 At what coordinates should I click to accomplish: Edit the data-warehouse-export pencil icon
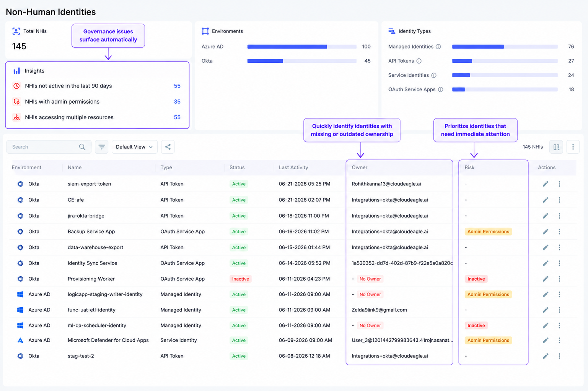pyautogui.click(x=546, y=248)
